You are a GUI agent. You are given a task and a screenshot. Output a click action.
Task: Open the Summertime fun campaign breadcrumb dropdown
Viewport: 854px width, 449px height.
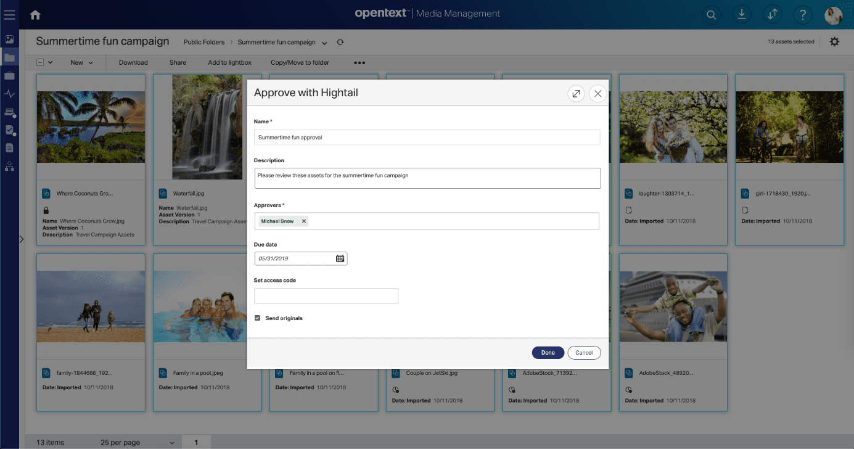325,42
